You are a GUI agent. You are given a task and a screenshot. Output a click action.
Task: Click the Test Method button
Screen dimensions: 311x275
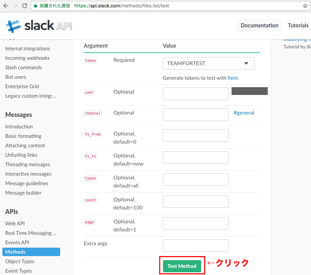coord(182,266)
